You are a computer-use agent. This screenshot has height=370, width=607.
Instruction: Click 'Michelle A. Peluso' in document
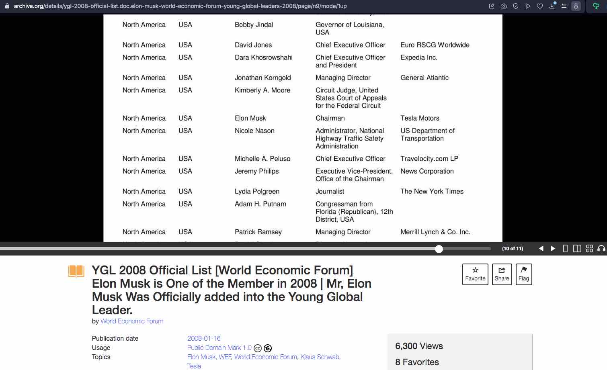(262, 159)
